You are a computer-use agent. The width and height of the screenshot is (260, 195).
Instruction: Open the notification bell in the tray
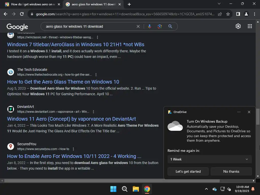pos(253,189)
